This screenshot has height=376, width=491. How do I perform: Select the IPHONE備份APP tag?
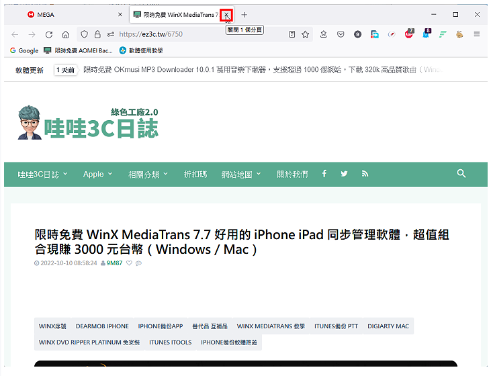click(x=161, y=326)
